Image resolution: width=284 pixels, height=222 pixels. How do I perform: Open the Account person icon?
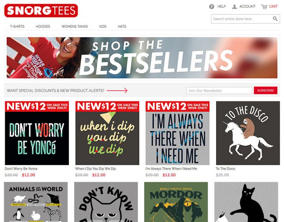(x=234, y=7)
